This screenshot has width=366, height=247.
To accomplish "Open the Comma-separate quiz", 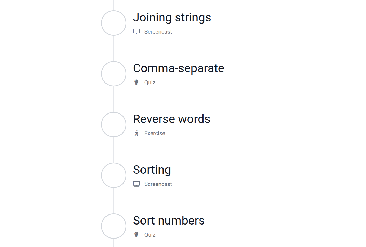I will coord(178,68).
